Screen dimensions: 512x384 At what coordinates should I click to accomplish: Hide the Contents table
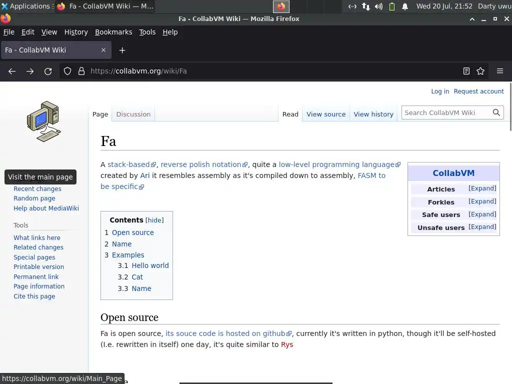click(154, 220)
